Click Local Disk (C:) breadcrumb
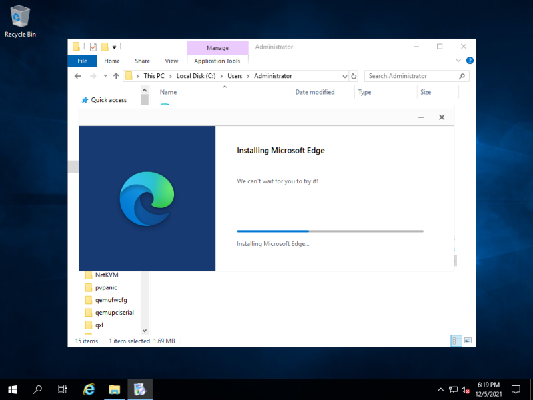This screenshot has height=400, width=533. 196,76
